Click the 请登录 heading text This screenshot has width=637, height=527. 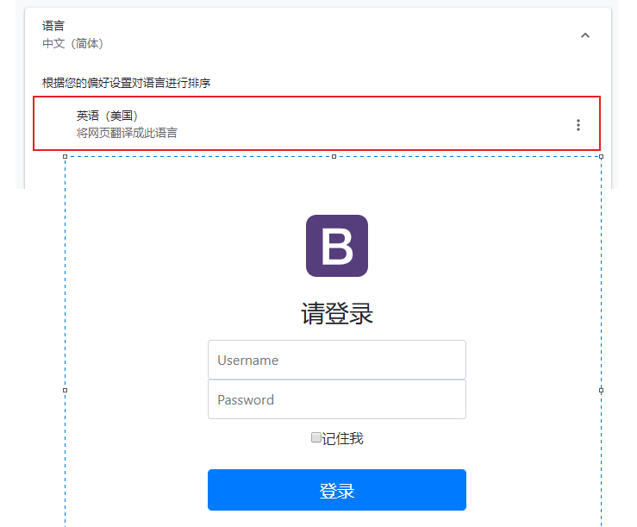pyautogui.click(x=337, y=313)
